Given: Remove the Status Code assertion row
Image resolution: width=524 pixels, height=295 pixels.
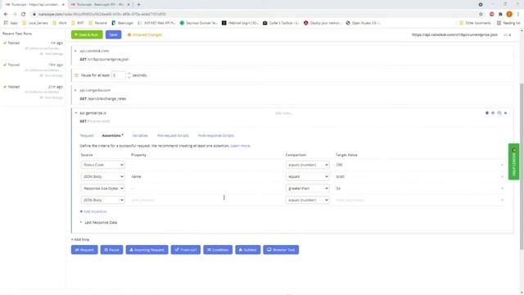Looking at the screenshot, I should pos(502,165).
